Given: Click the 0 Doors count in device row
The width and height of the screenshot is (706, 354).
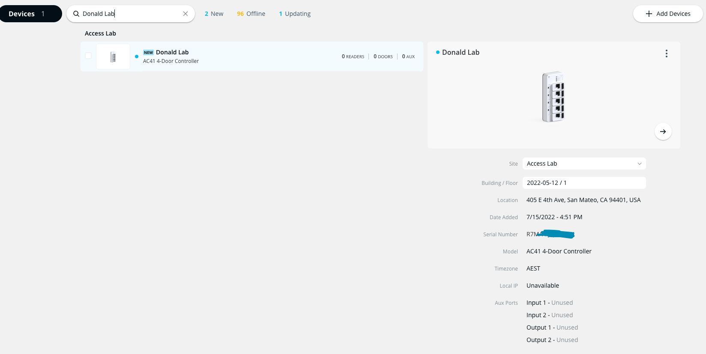Looking at the screenshot, I should click(383, 57).
